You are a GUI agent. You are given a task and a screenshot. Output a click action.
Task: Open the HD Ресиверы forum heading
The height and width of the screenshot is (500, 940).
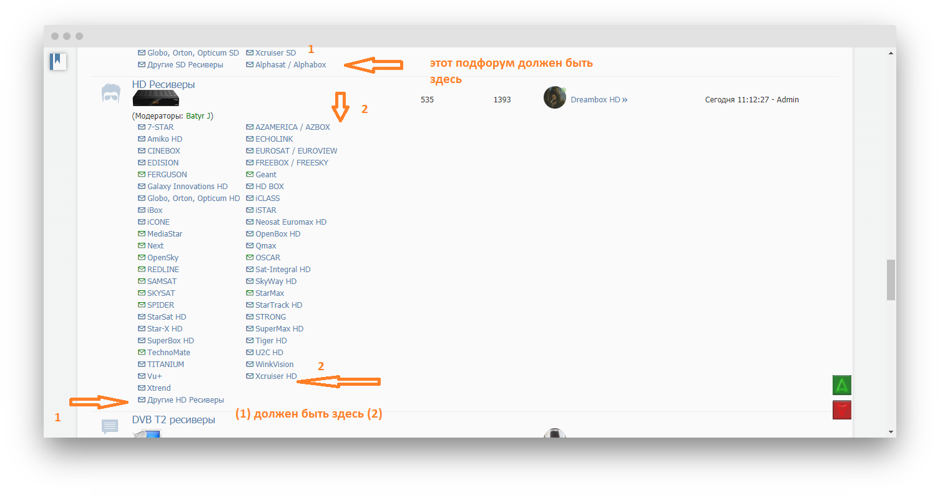tap(164, 84)
